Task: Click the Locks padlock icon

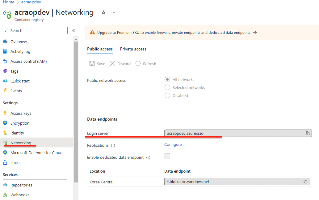Action: [x=5, y=162]
